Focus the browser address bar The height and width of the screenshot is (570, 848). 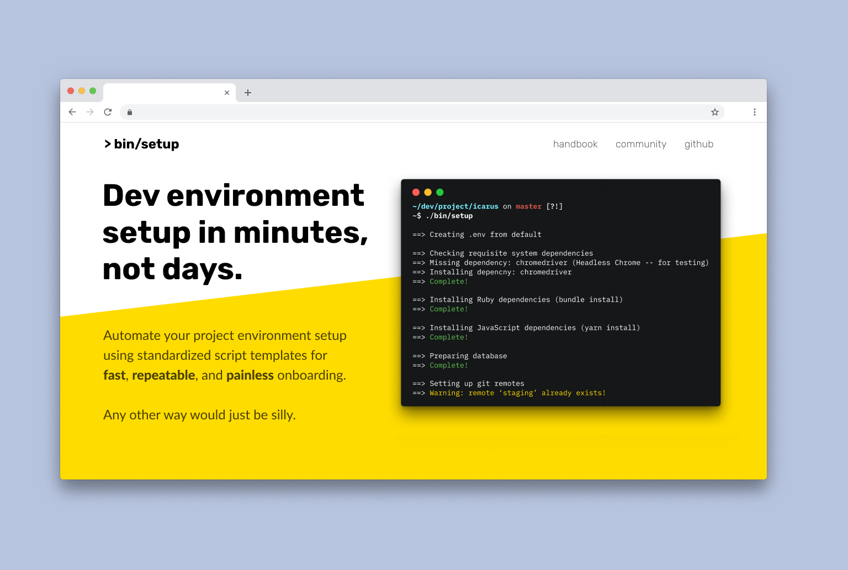422,112
